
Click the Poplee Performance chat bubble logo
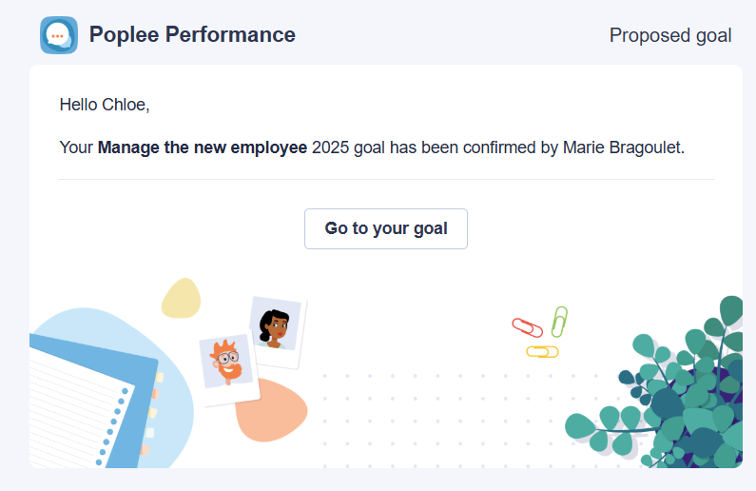coord(59,35)
